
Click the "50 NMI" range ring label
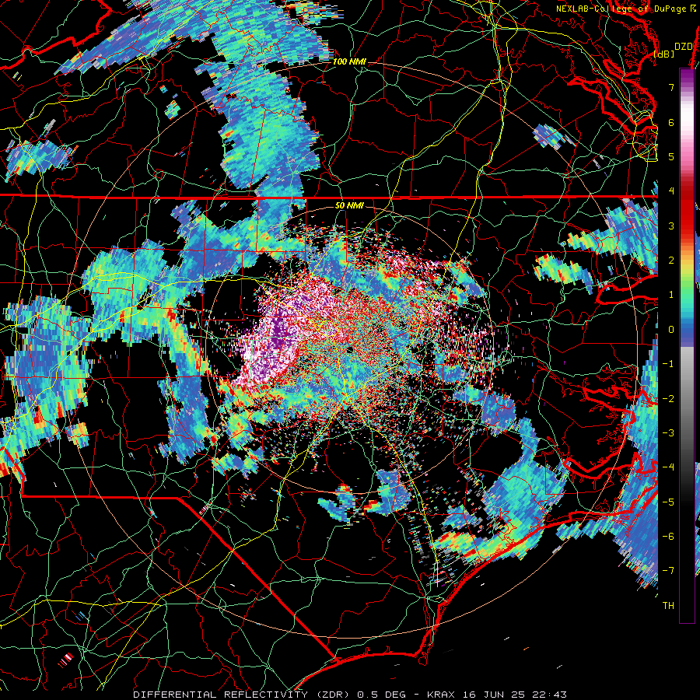click(349, 205)
